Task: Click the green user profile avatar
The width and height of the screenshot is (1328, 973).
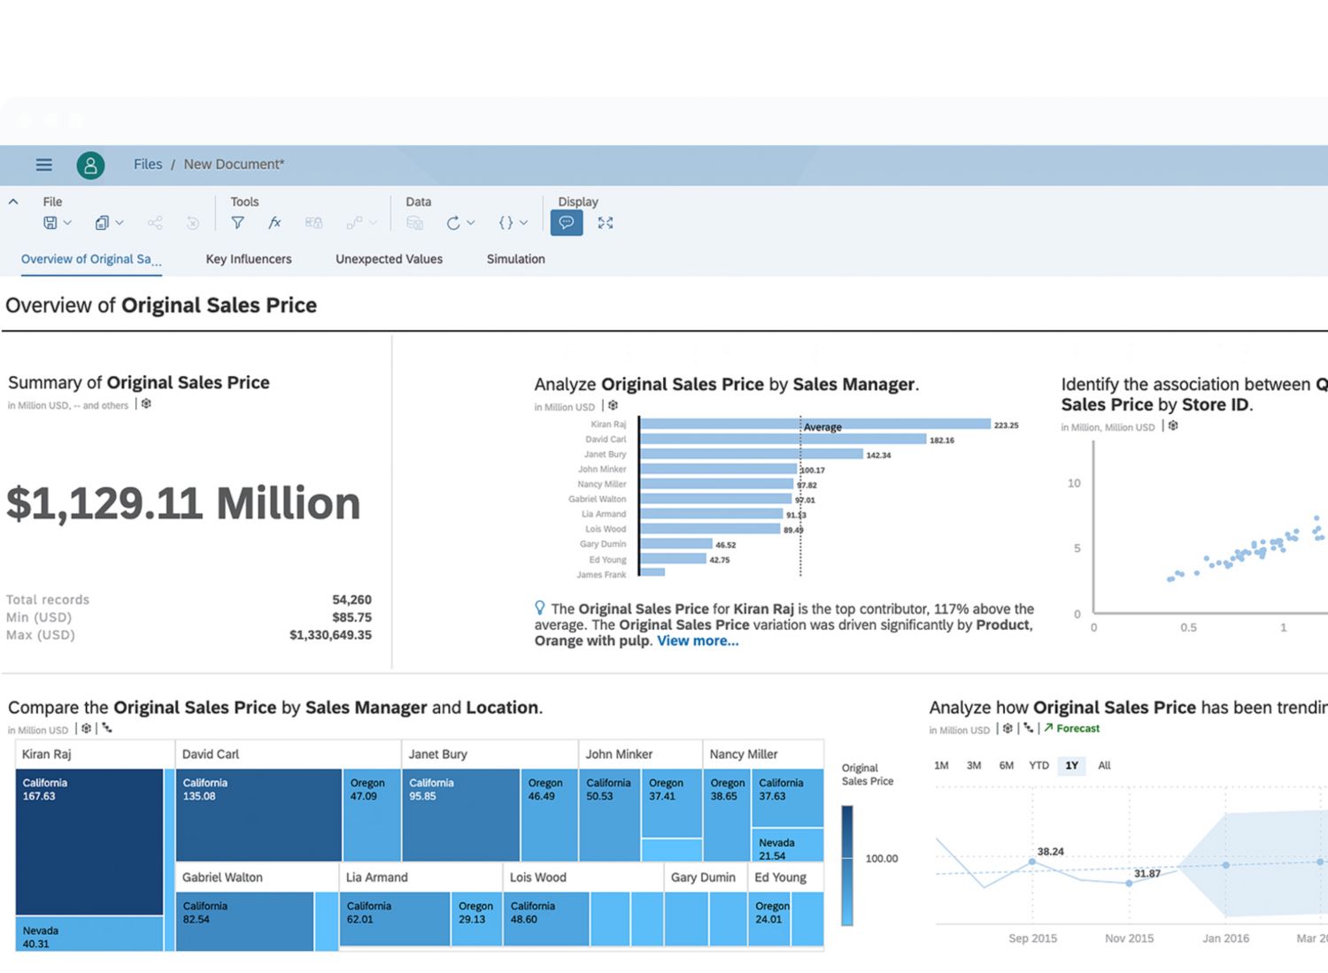Action: pyautogui.click(x=90, y=165)
